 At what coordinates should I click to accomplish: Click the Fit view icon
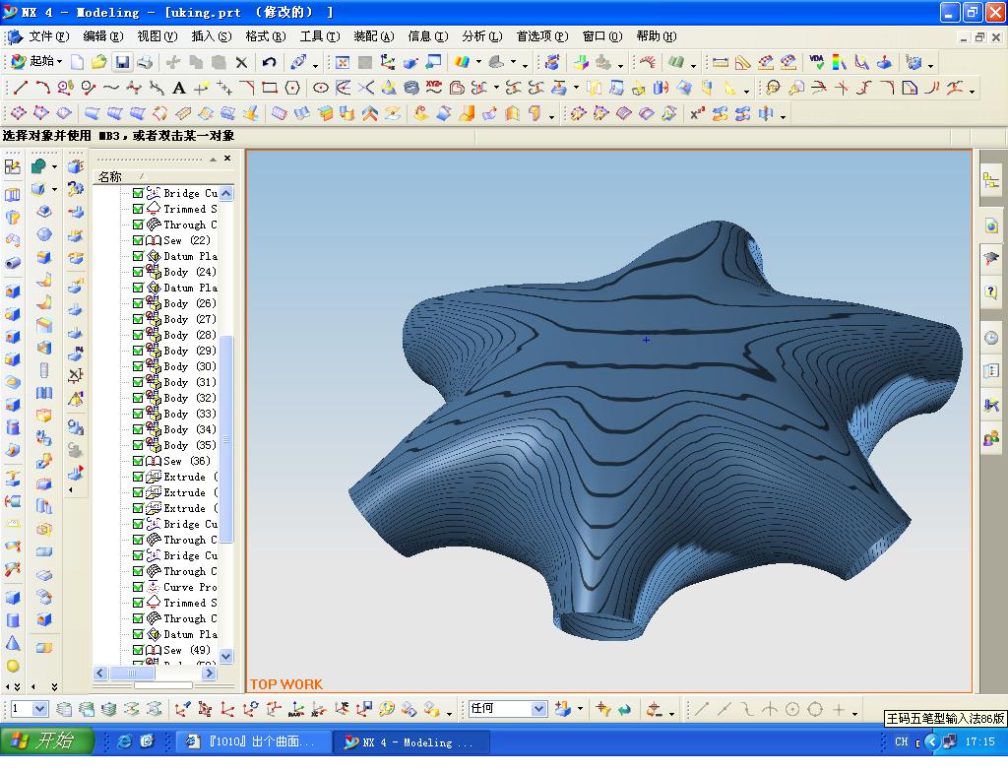point(343,62)
